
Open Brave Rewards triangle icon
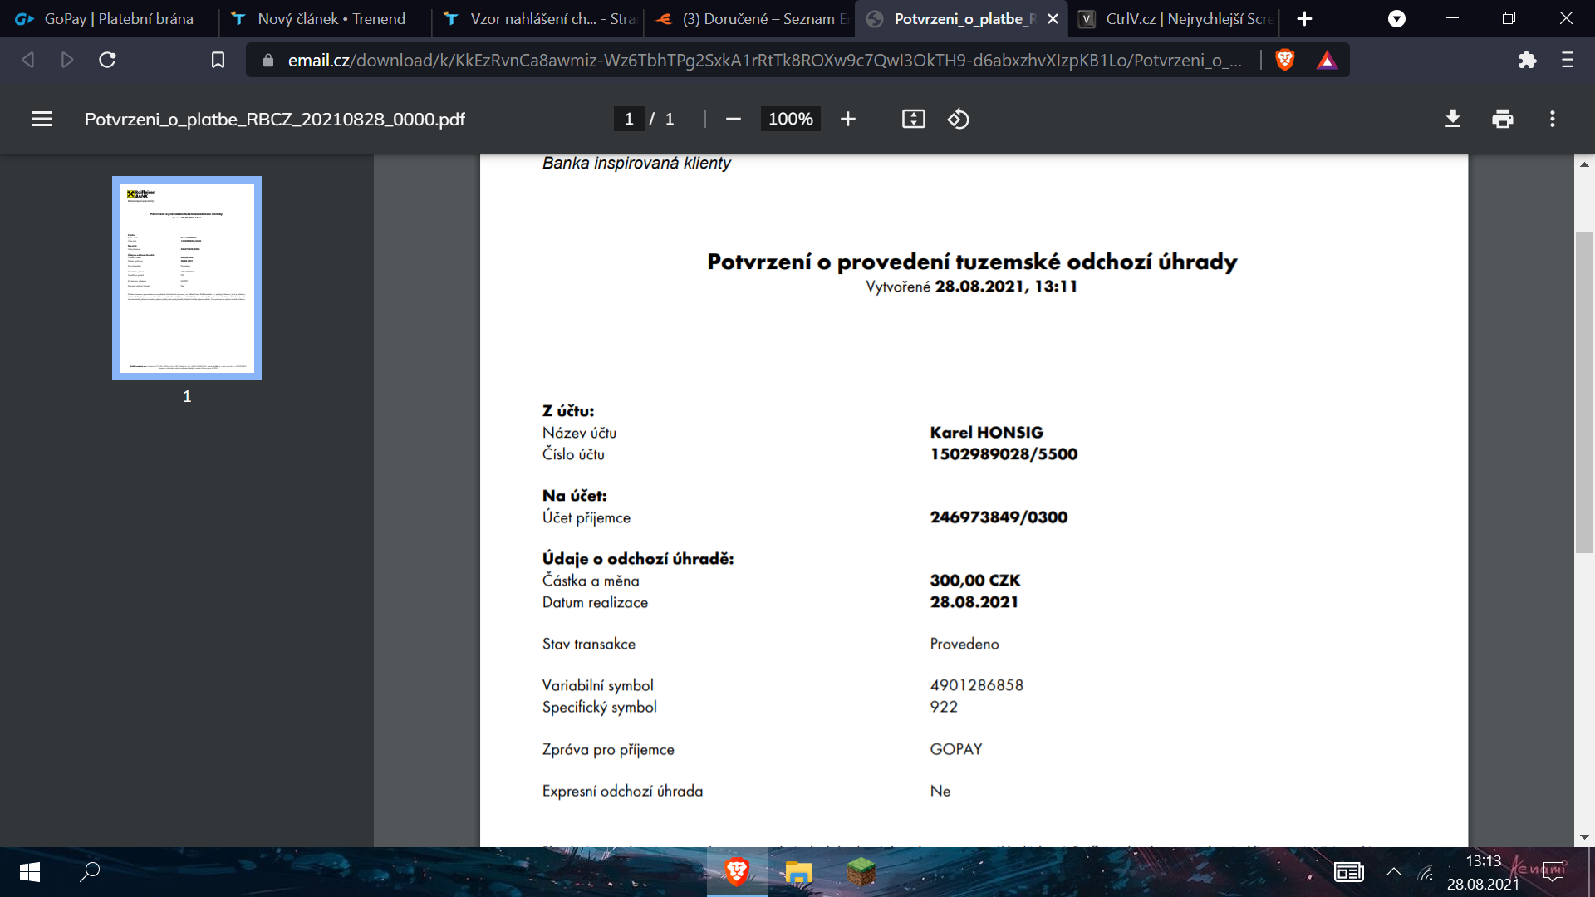[1327, 60]
